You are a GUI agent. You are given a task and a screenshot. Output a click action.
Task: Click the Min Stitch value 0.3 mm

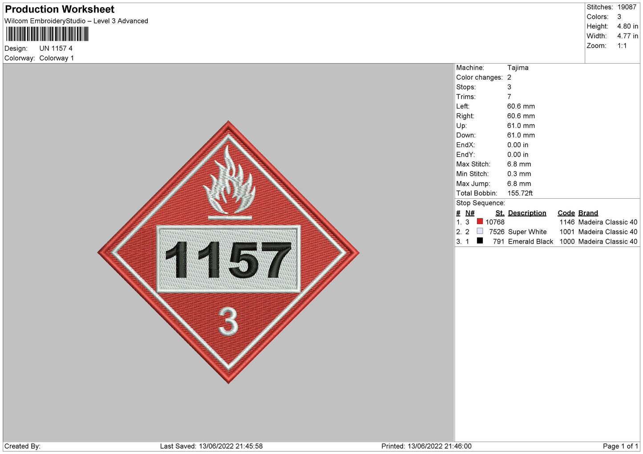[519, 174]
